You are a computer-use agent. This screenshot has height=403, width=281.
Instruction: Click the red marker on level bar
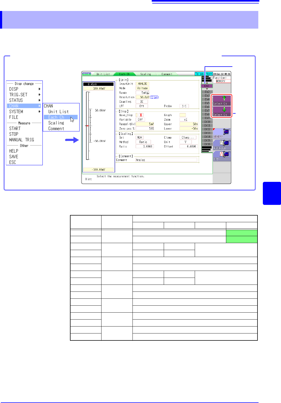87,126
